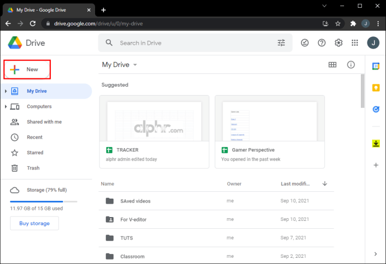View site information lock icon

[x=48, y=23]
